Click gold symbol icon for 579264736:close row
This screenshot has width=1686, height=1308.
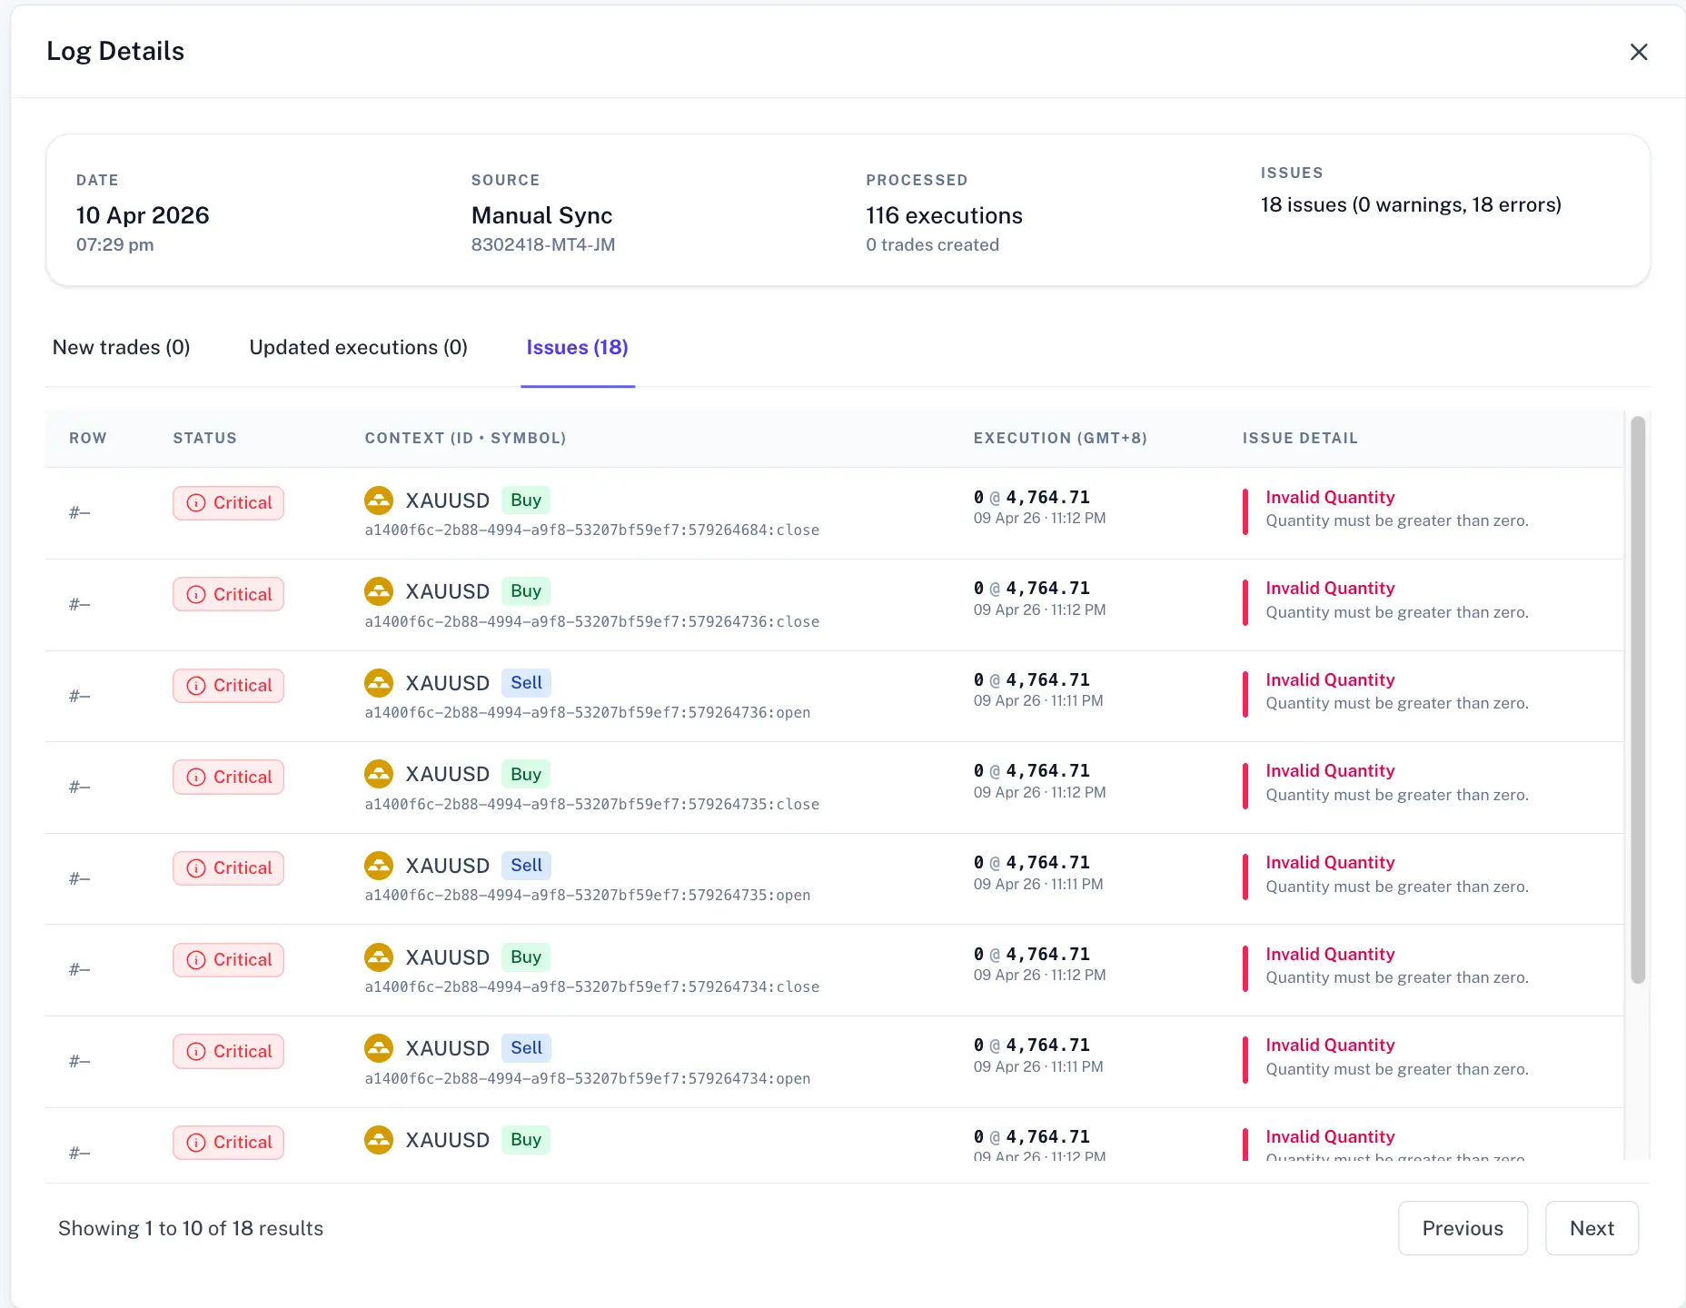pyautogui.click(x=379, y=591)
